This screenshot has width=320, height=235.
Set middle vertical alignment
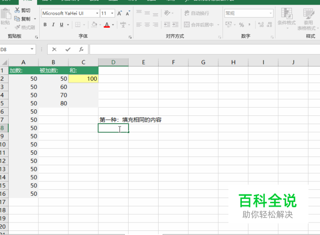[147, 13]
